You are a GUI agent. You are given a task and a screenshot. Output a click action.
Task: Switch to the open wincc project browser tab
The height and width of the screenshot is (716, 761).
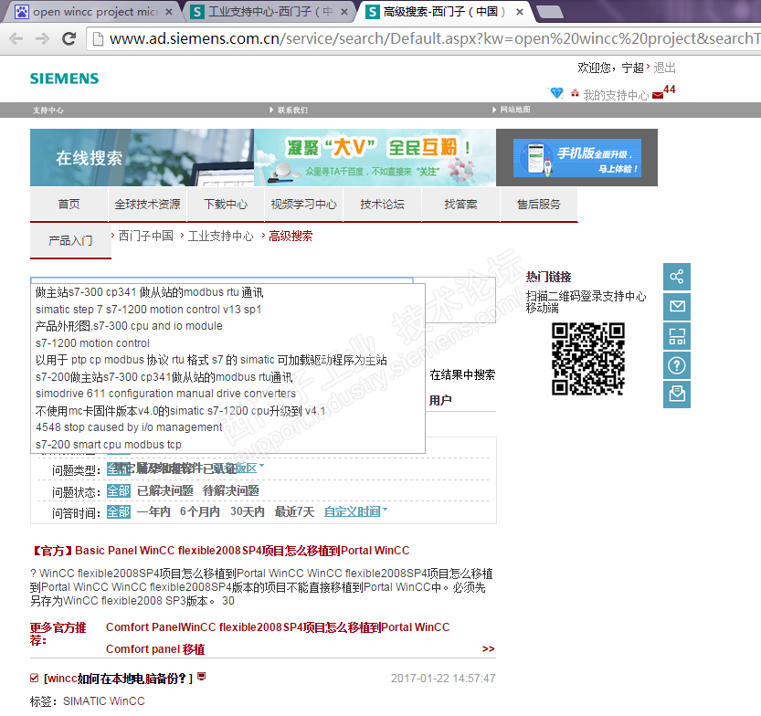(93, 12)
